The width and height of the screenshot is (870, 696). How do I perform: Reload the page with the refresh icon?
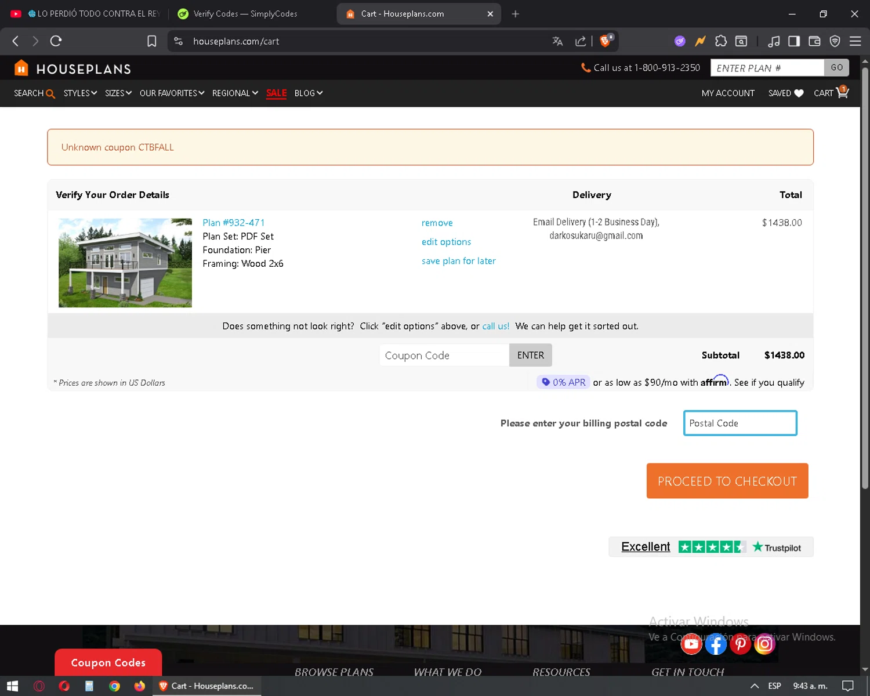[x=56, y=41]
